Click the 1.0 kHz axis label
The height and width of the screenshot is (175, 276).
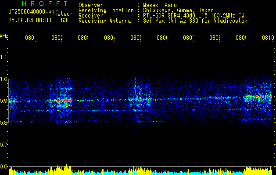[4, 79]
